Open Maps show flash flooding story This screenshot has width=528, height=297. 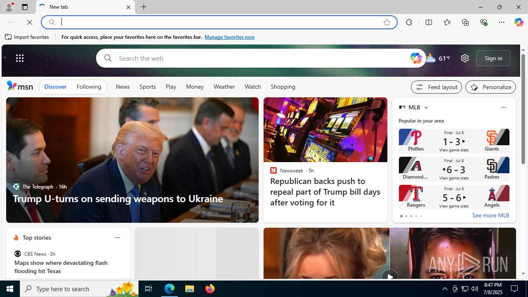(61, 267)
